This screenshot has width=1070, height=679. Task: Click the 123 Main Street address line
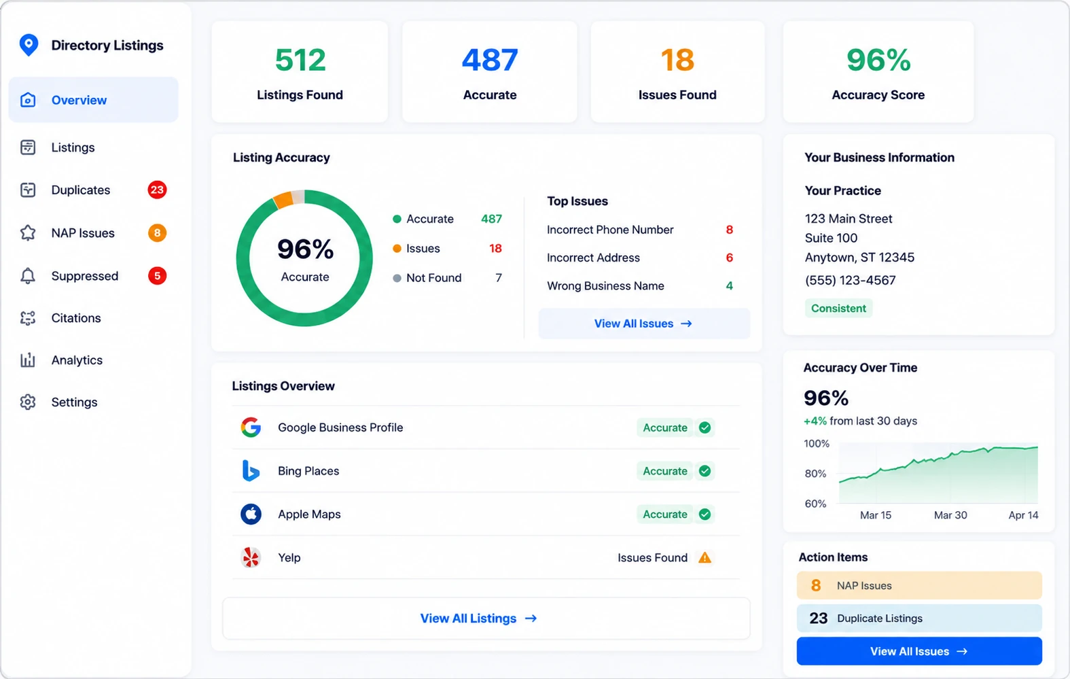click(849, 219)
